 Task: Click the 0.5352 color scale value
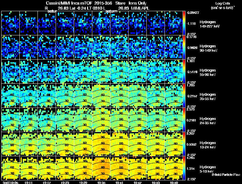(191, 144)
